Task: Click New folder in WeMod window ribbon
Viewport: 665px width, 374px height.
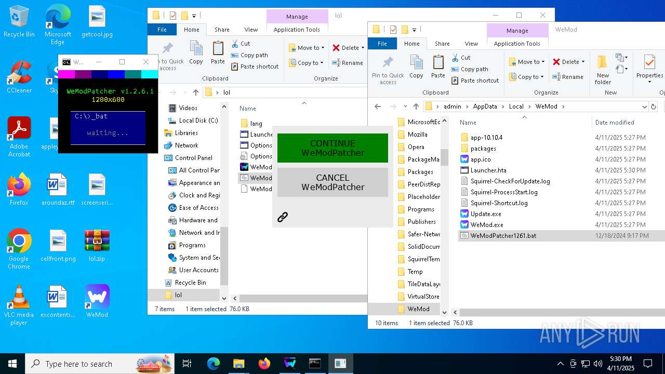Action: [603, 70]
